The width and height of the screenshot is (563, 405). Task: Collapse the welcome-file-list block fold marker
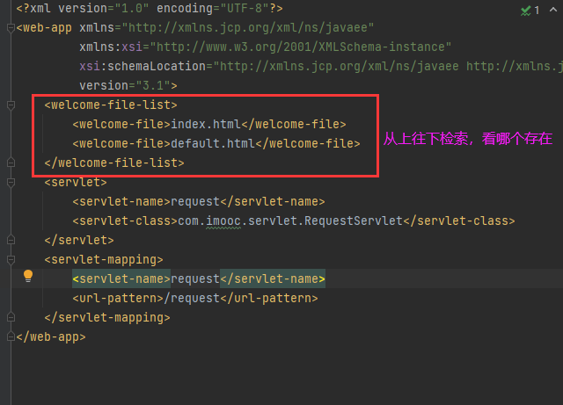(11, 105)
